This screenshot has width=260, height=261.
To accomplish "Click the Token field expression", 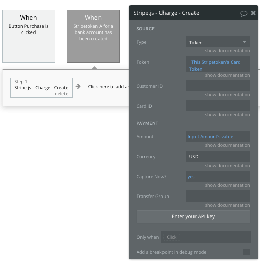I will (218, 64).
